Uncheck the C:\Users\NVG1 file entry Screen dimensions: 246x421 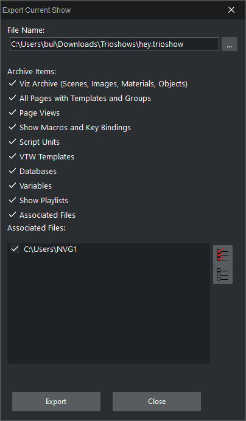15,249
